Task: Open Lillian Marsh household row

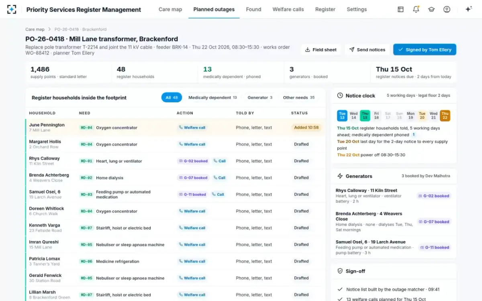Action: coord(176,294)
